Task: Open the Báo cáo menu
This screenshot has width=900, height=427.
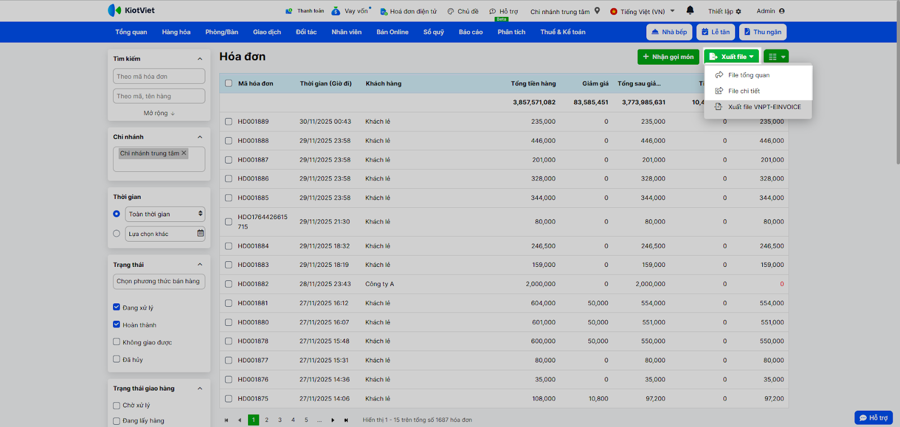Action: [470, 32]
